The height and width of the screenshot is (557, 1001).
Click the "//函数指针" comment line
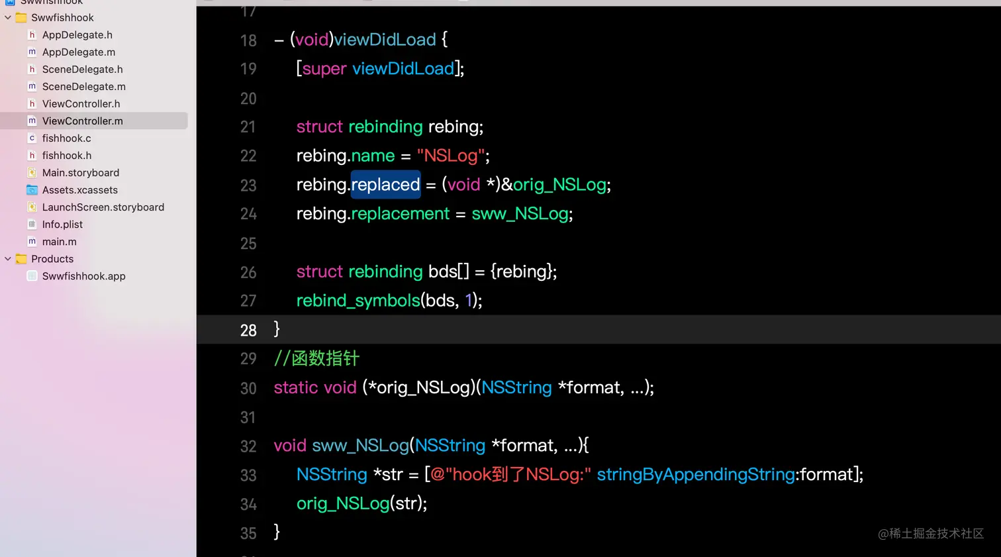pos(316,358)
